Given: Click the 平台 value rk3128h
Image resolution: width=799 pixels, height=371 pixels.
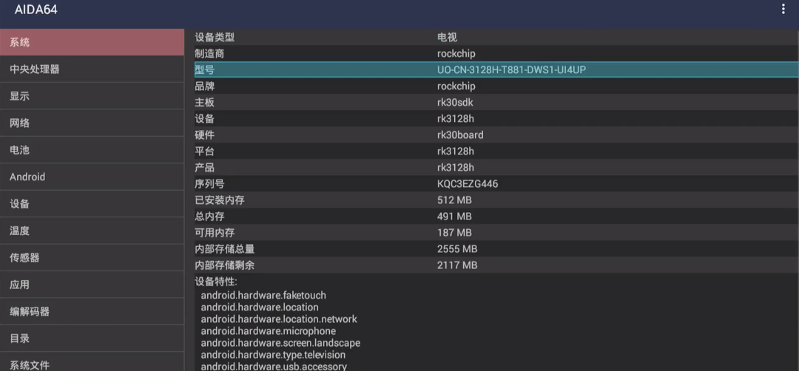Looking at the screenshot, I should tap(456, 152).
